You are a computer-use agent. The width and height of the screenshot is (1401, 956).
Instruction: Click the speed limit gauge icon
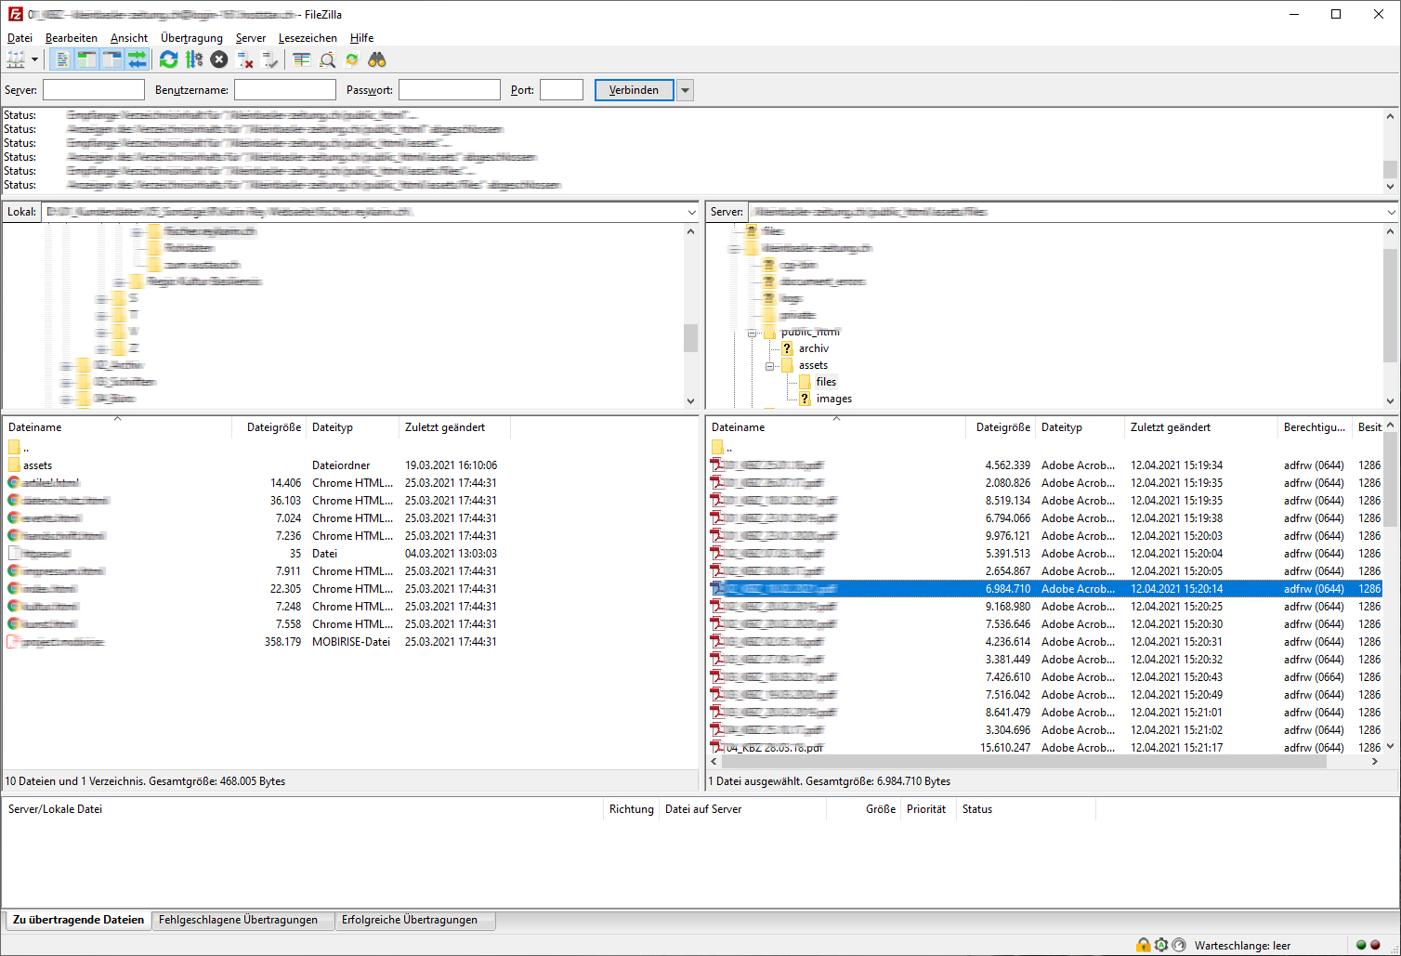(x=1179, y=945)
